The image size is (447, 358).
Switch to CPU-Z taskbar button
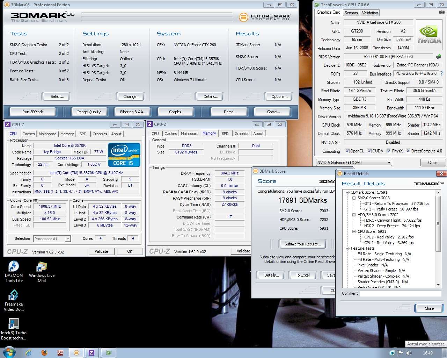[x=91, y=353]
